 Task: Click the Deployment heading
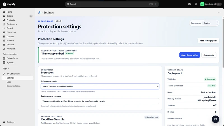pos(175,73)
